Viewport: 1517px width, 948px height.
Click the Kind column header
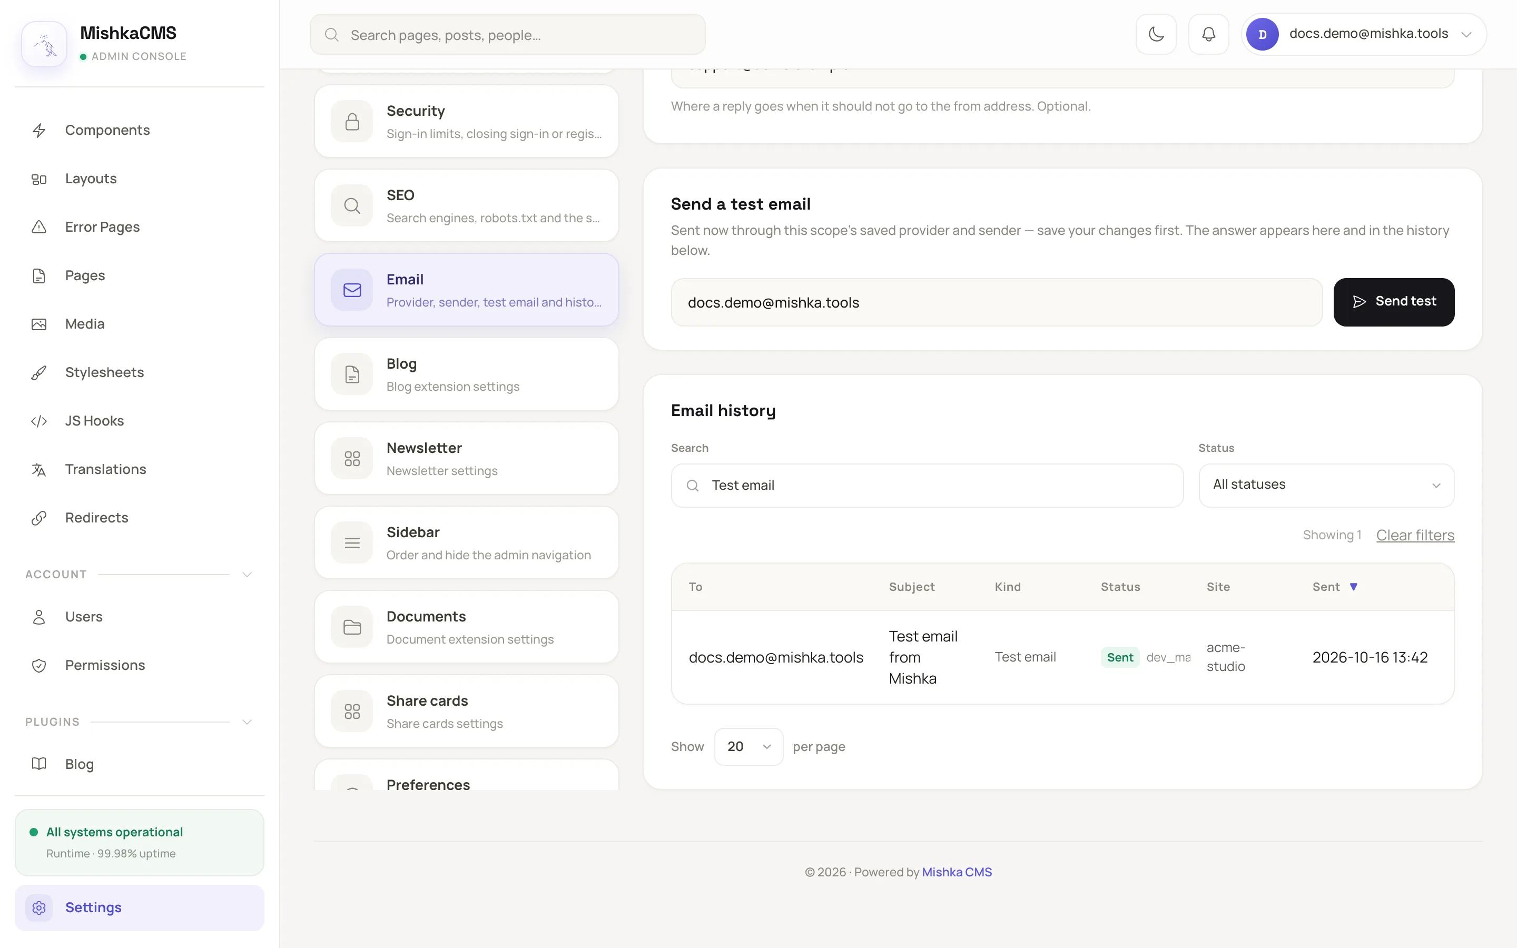[1007, 587]
